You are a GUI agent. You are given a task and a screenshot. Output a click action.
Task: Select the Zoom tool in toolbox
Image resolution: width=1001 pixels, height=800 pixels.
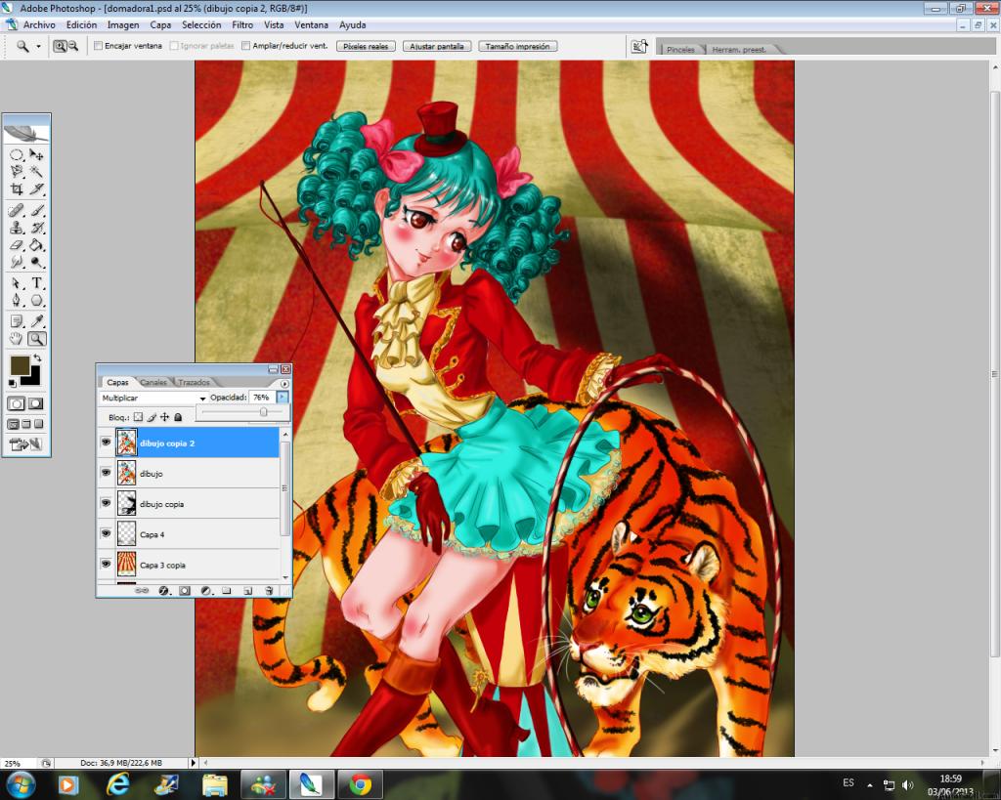click(x=36, y=338)
